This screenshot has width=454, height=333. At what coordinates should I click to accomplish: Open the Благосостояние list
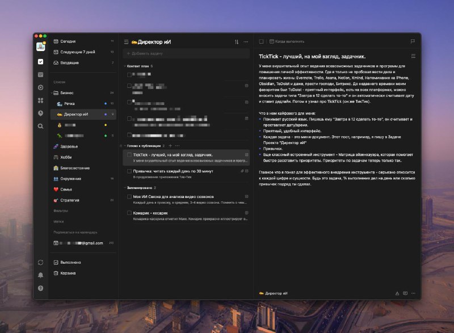click(83, 168)
